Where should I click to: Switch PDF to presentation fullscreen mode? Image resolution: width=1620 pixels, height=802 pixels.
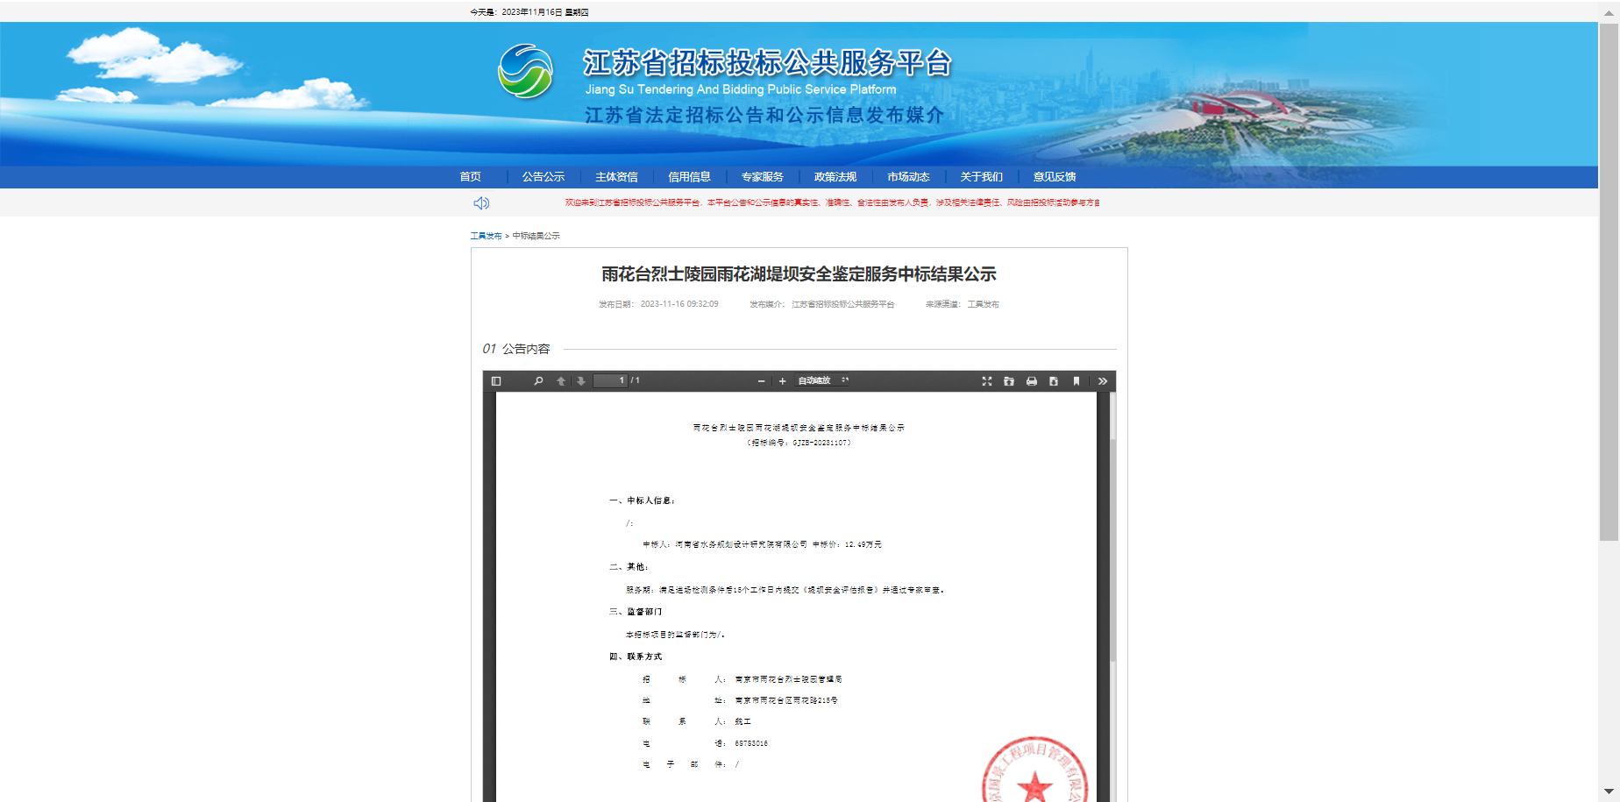(986, 381)
